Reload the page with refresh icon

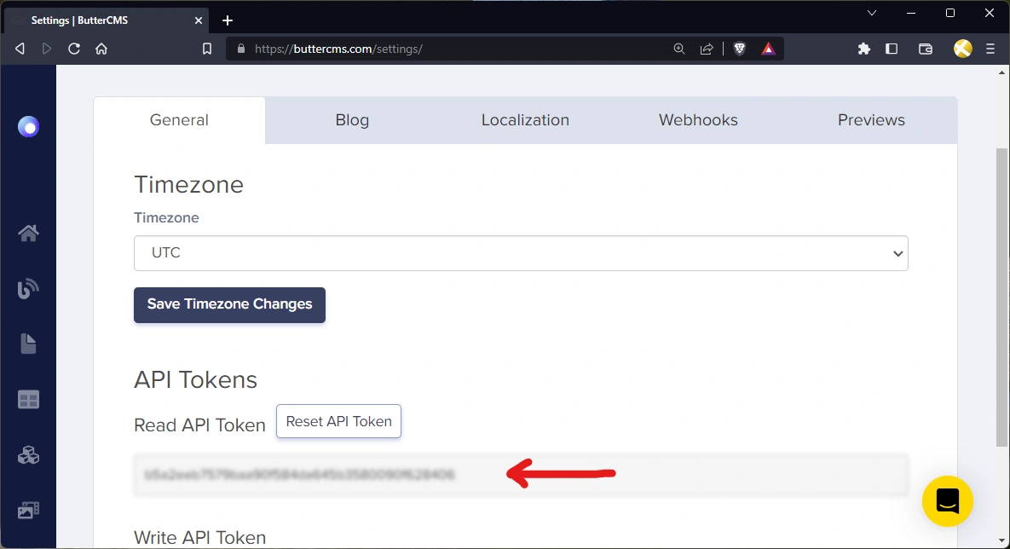[x=74, y=49]
